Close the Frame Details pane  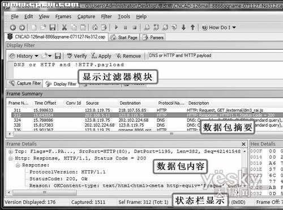click(x=243, y=144)
